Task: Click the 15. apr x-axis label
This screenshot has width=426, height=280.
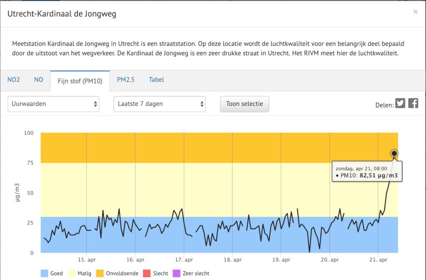Action: [x=86, y=260]
